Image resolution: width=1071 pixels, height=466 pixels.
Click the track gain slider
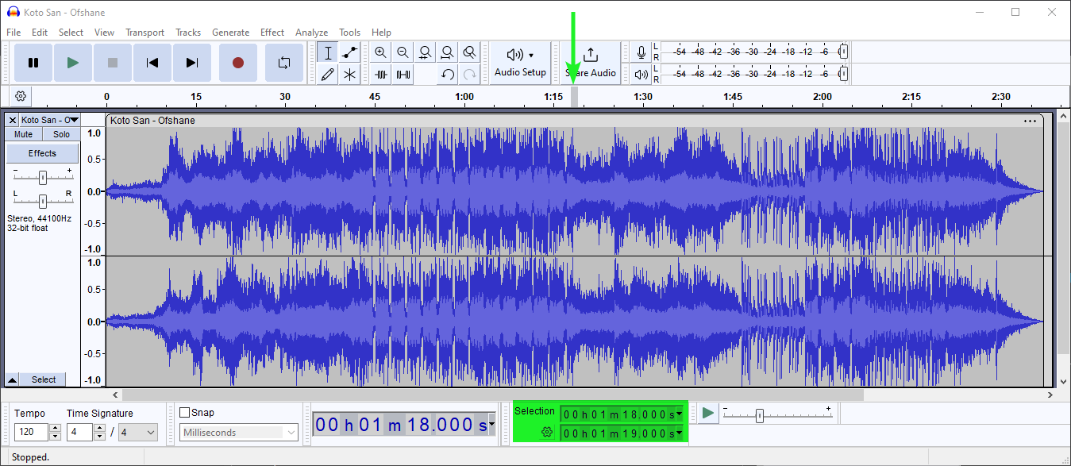pyautogui.click(x=43, y=177)
